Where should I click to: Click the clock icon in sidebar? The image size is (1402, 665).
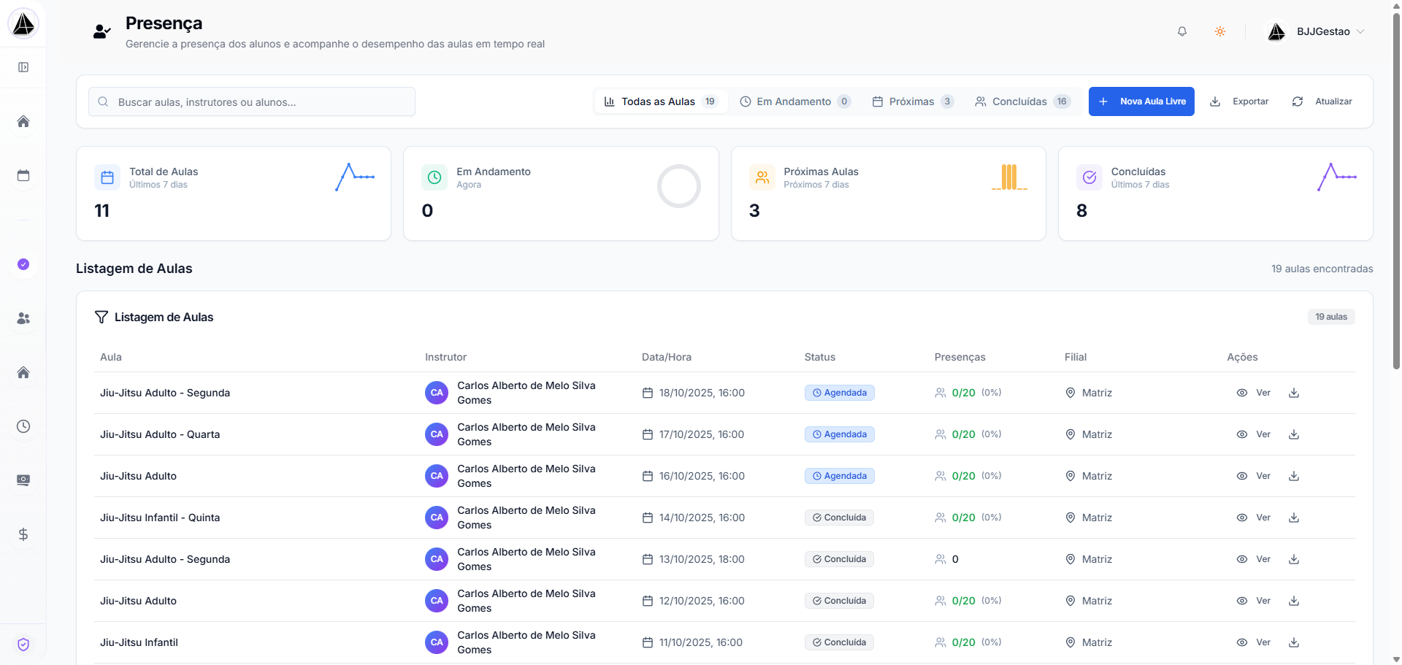point(23,426)
